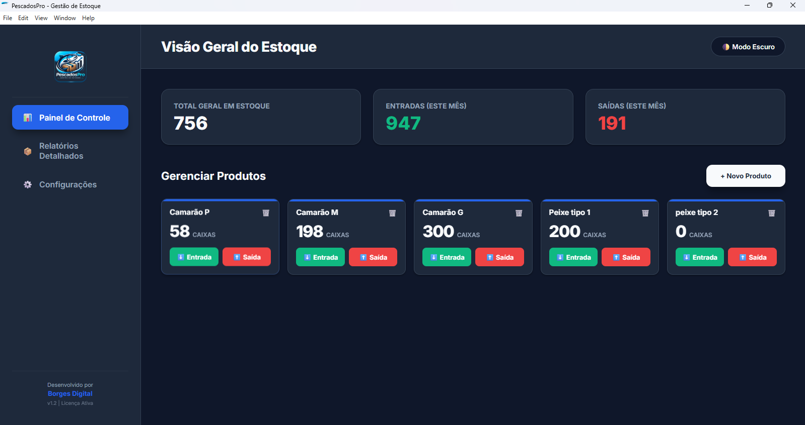Go to Painel de Controle
The image size is (805, 425).
70,118
